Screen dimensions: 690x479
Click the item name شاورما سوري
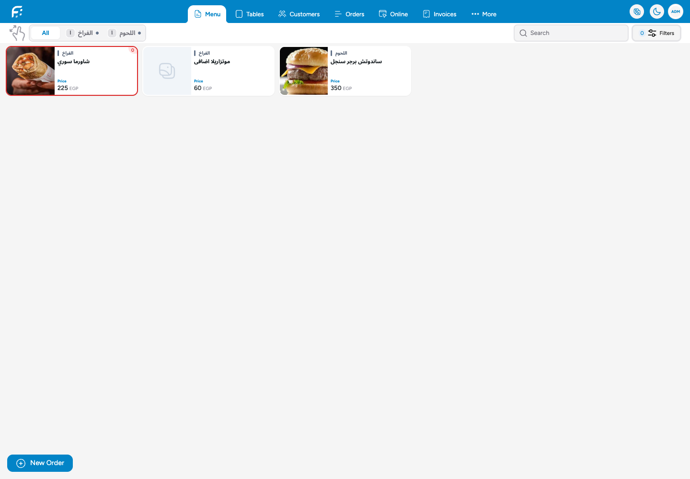click(73, 62)
